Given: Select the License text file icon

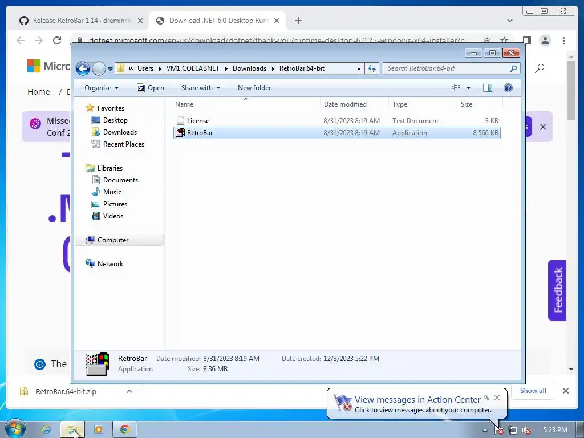Looking at the screenshot, I should click(180, 120).
